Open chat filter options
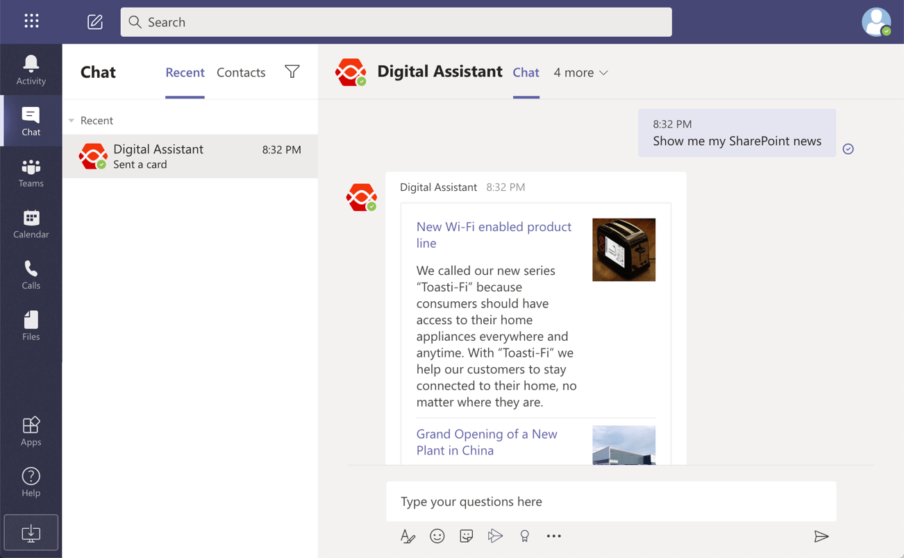The height and width of the screenshot is (558, 904). 292,71
